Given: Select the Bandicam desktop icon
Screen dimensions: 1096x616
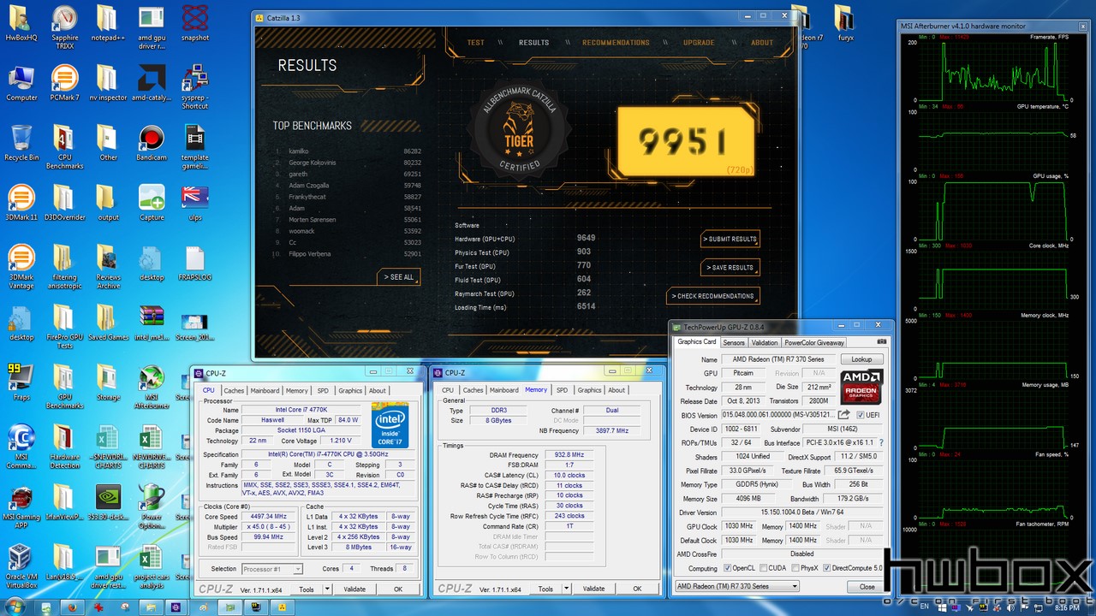Looking at the screenshot, I should [152, 143].
